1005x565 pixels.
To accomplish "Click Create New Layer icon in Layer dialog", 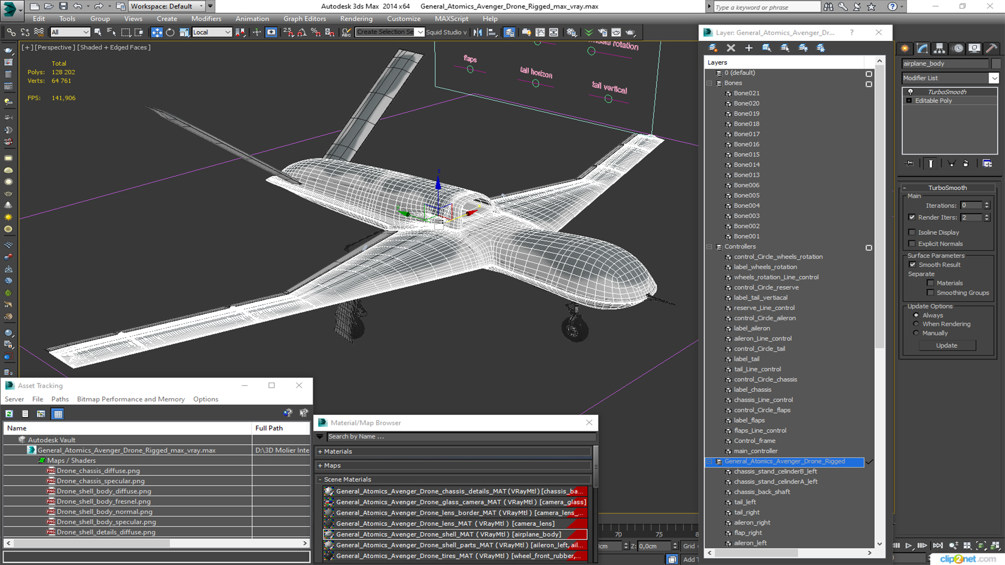I will [x=713, y=48].
